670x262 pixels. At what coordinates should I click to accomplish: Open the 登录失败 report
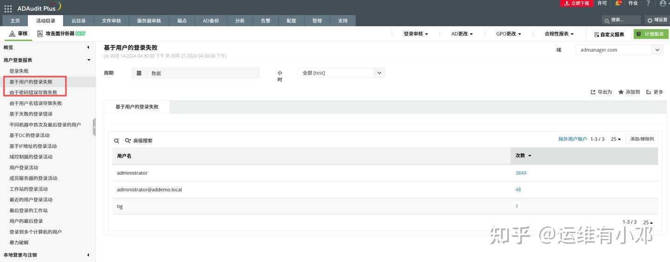pos(19,71)
